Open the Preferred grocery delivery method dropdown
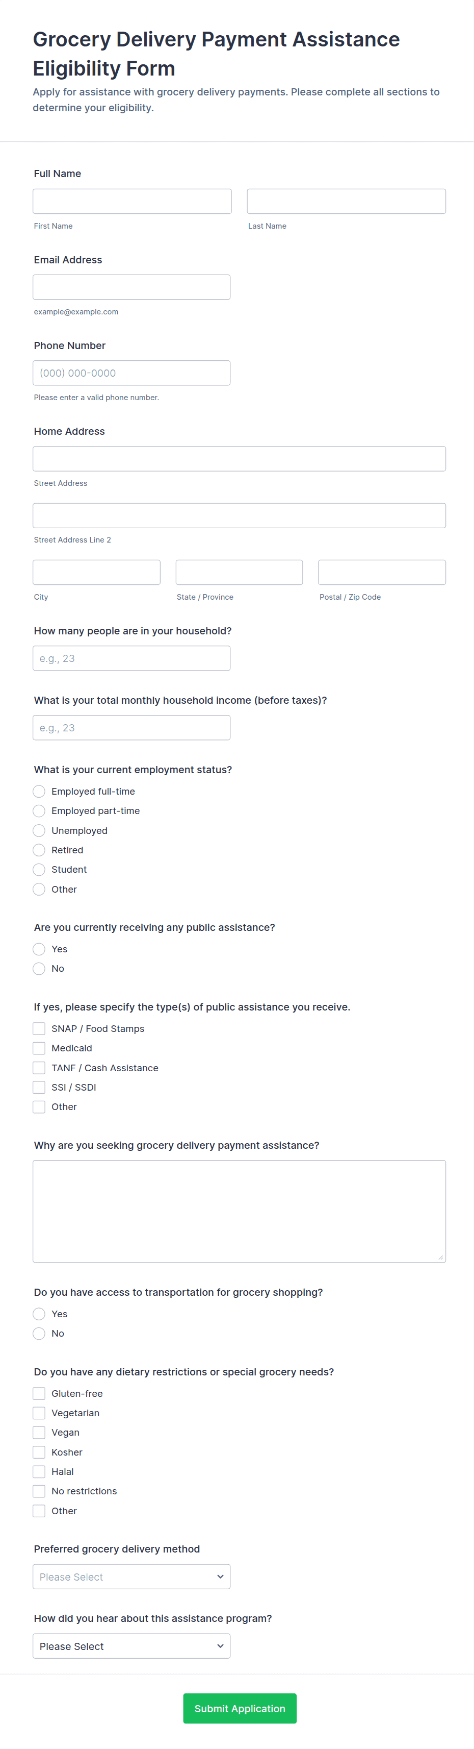The height and width of the screenshot is (1749, 474). coord(131,1576)
